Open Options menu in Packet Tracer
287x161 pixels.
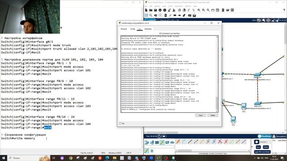tap(157, 6)
